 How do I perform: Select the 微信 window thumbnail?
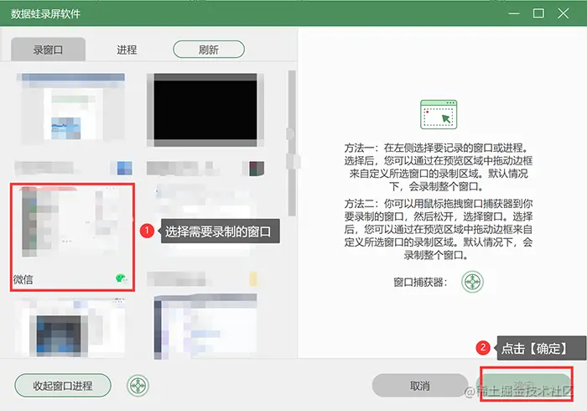click(x=72, y=237)
